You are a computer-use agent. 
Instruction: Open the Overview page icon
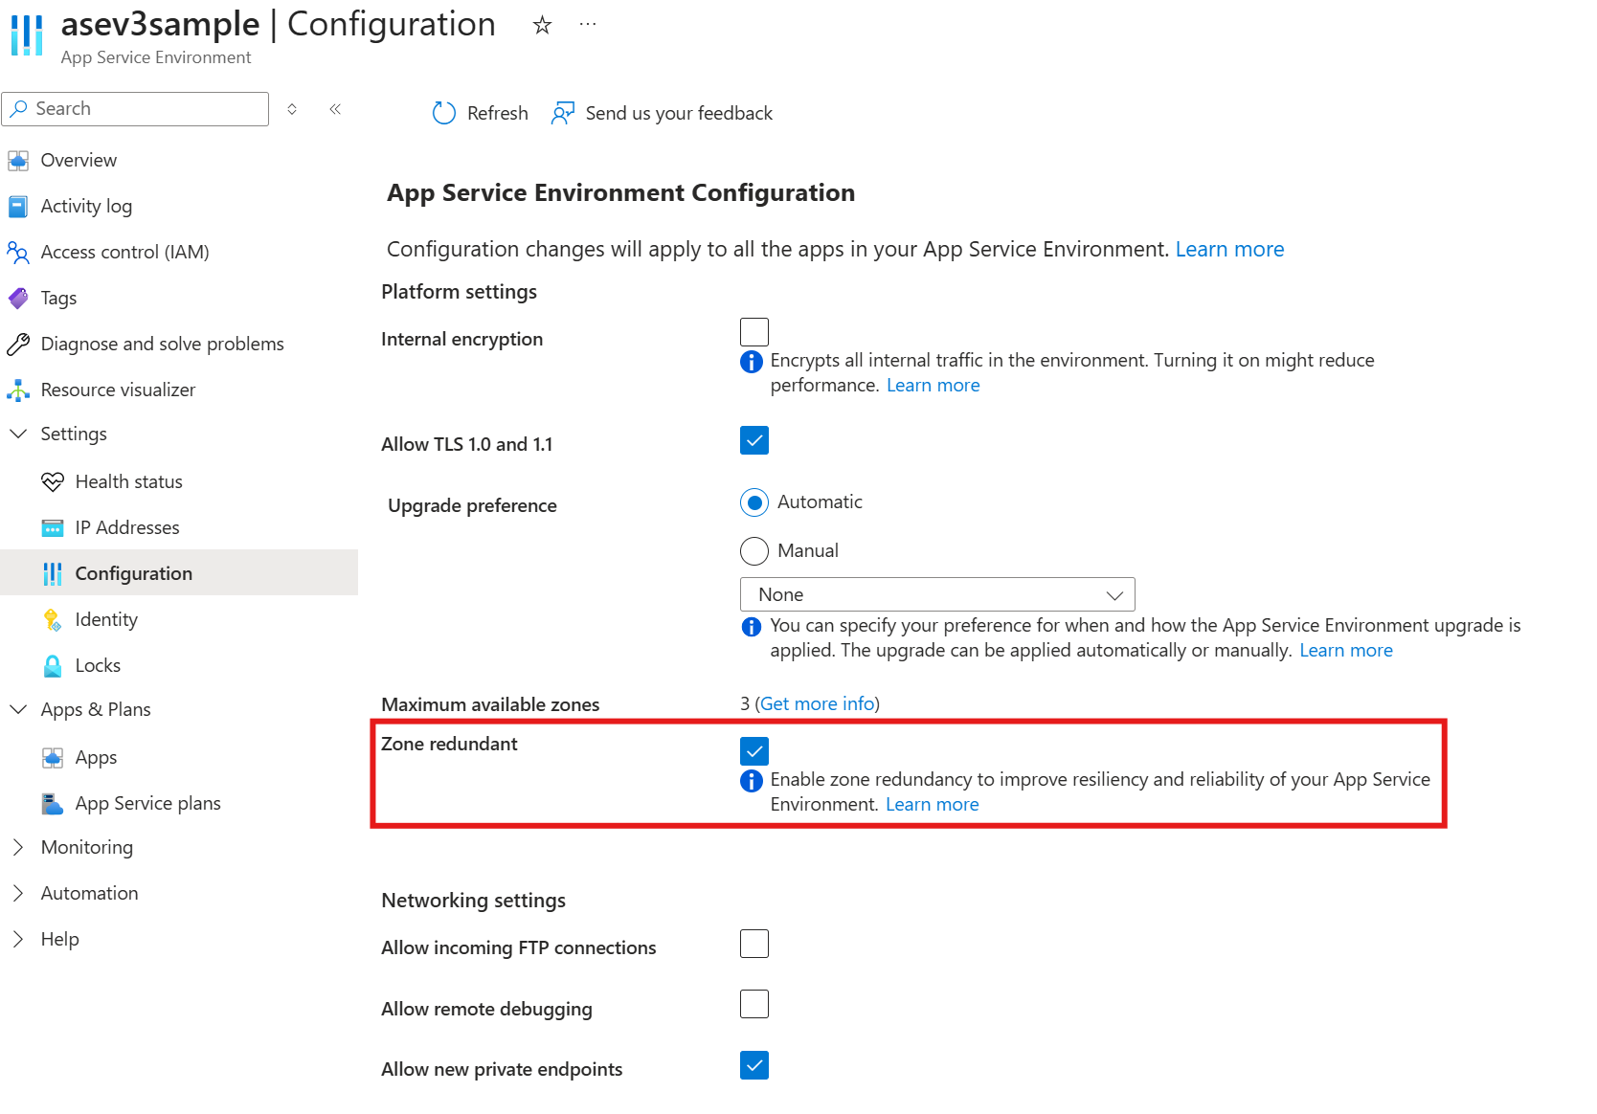tap(17, 160)
